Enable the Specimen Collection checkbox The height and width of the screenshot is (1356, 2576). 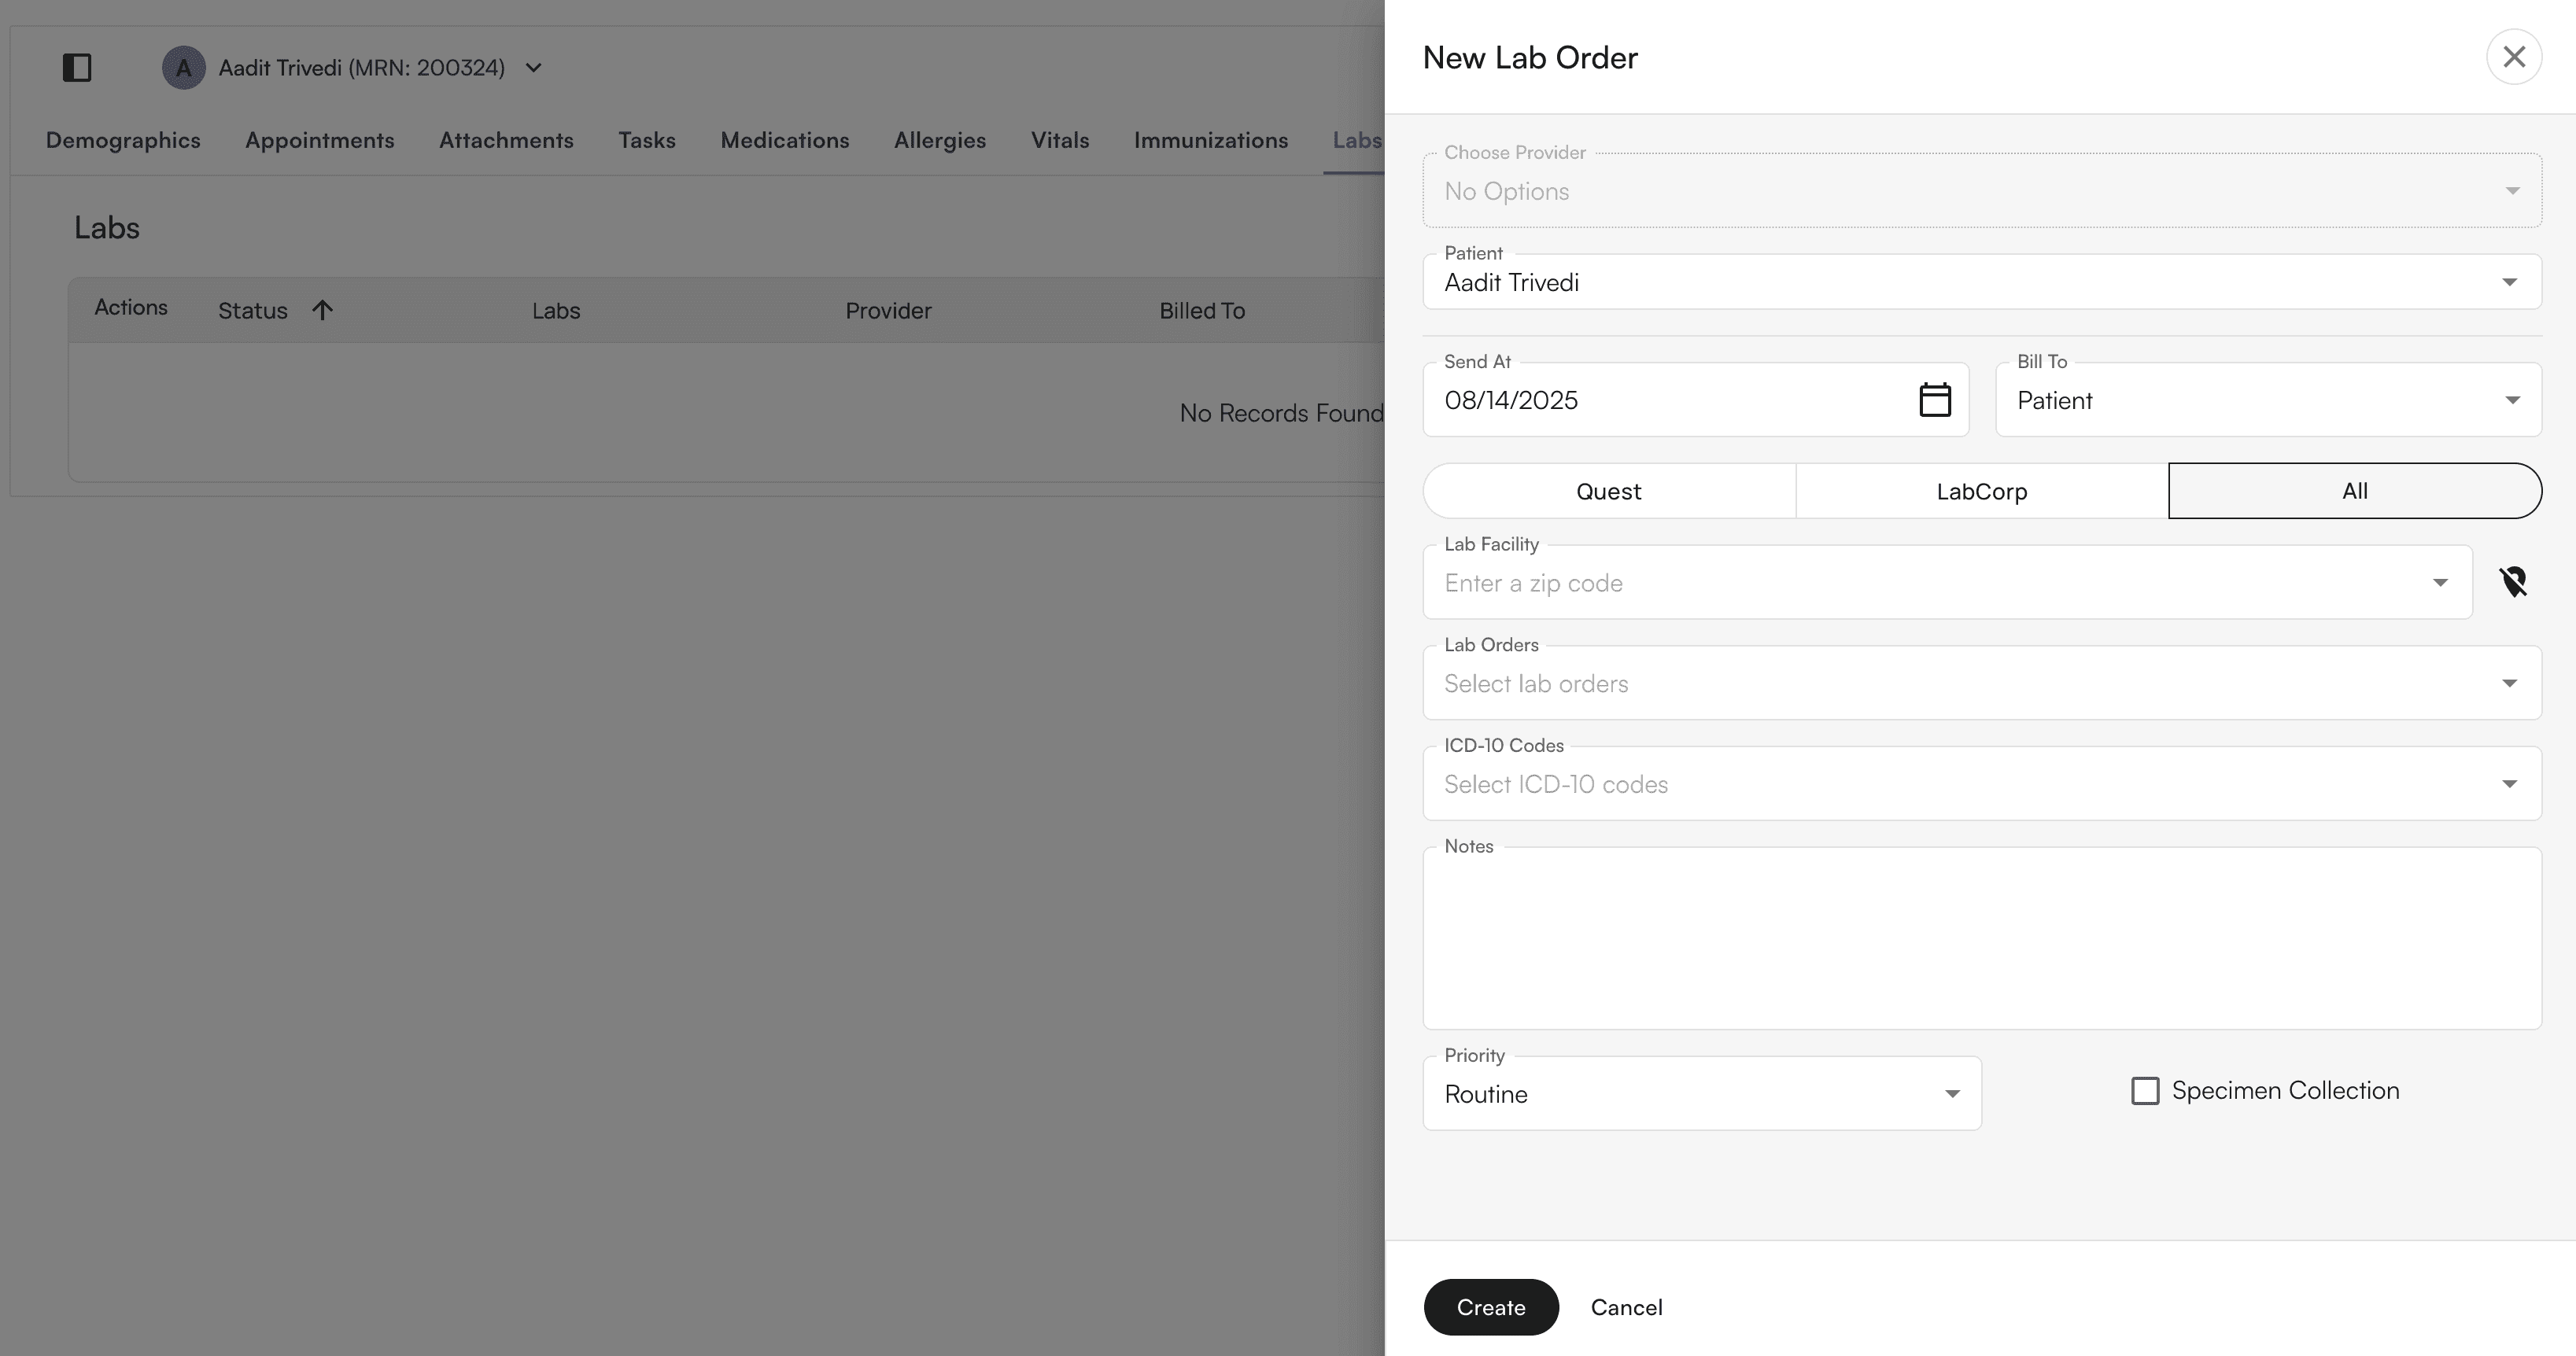click(x=2144, y=1090)
